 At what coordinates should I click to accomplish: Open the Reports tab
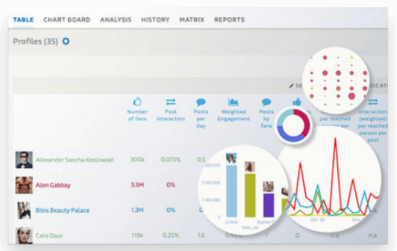(x=230, y=20)
